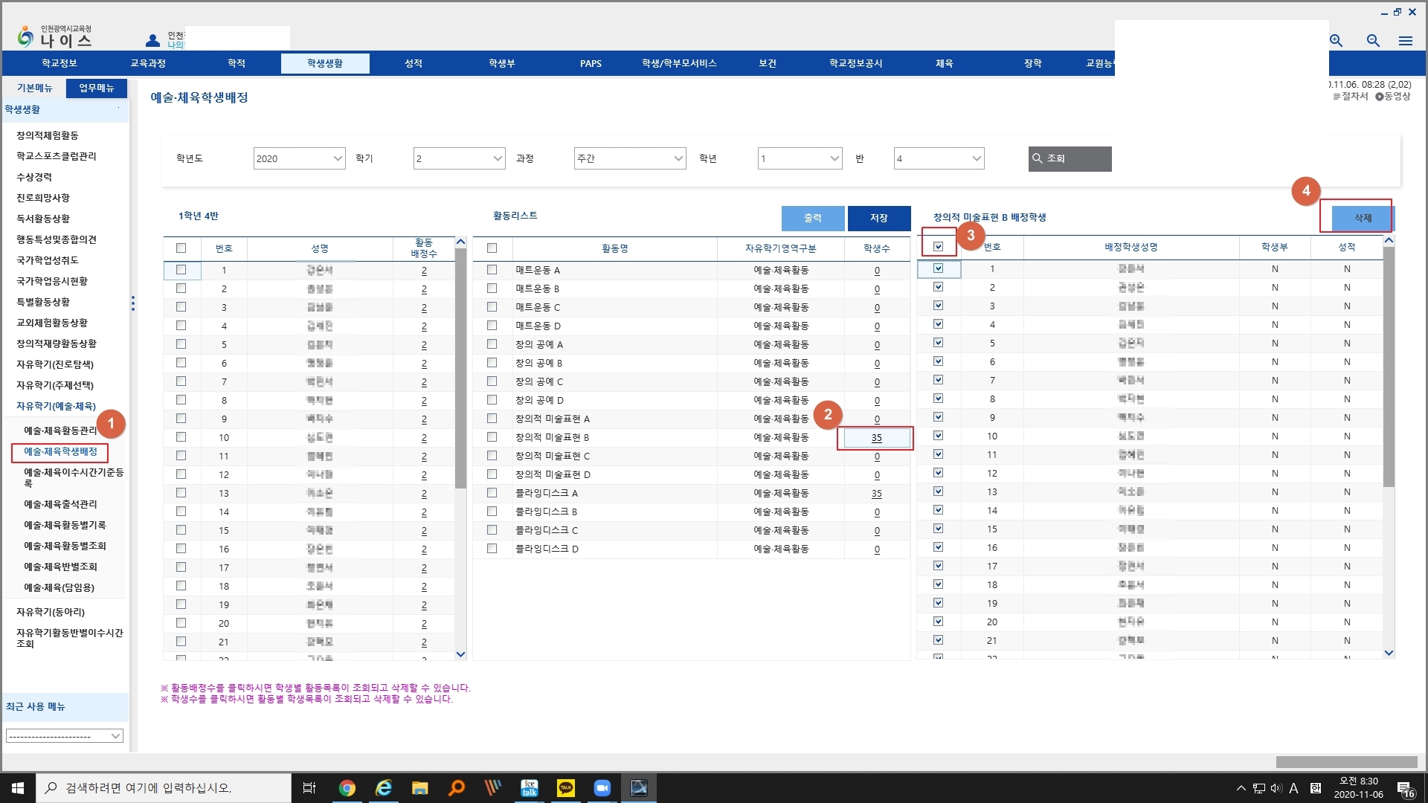Image resolution: width=1428 pixels, height=803 pixels.
Task: Open the 과정 주간 dropdown
Action: pos(629,158)
